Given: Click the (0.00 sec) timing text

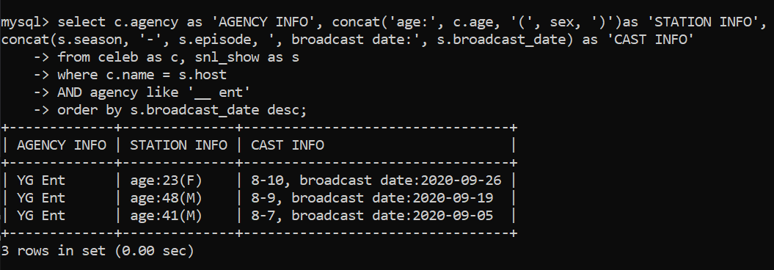Looking at the screenshot, I should [x=154, y=251].
